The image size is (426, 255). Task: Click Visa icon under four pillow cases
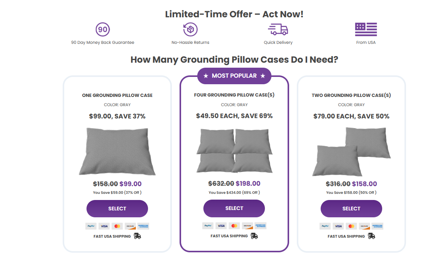pyautogui.click(x=221, y=226)
